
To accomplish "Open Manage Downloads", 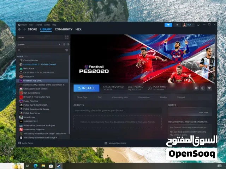I will click(x=115, y=143).
